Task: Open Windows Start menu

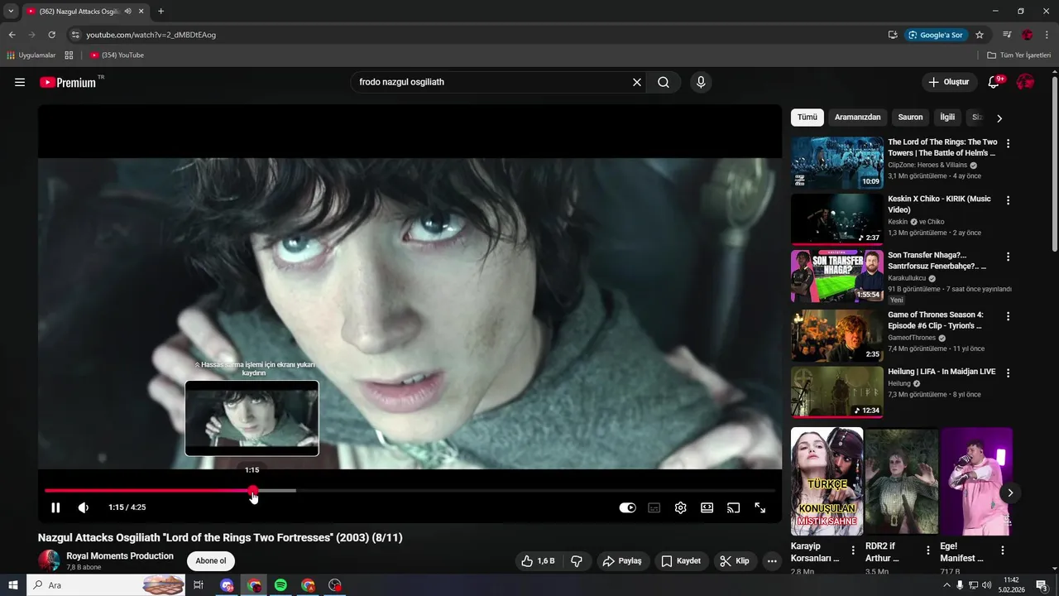Action: (13, 585)
